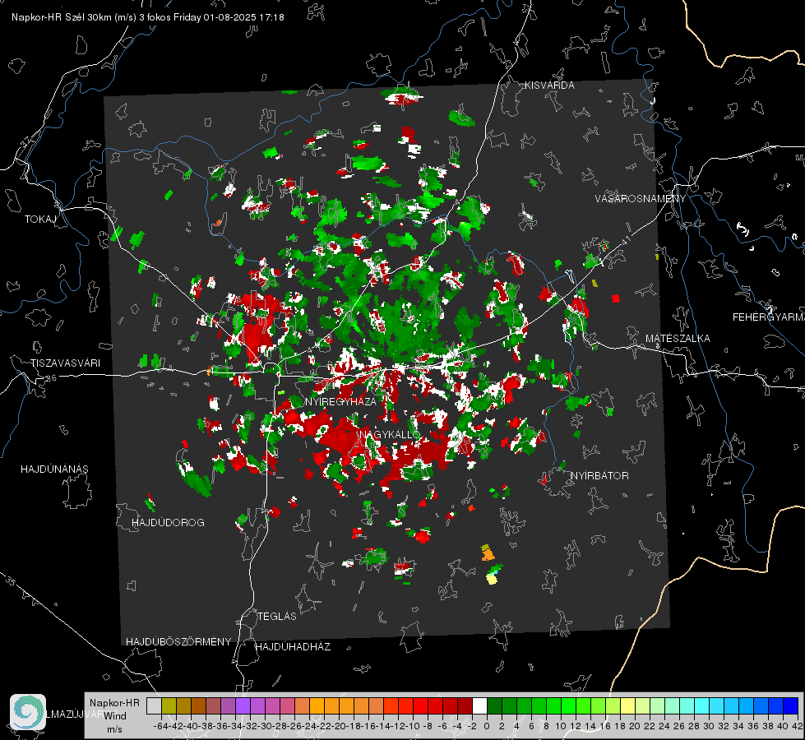805x740 pixels.
Task: Click the TISZAVASVÁRI town label
Action: click(66, 363)
